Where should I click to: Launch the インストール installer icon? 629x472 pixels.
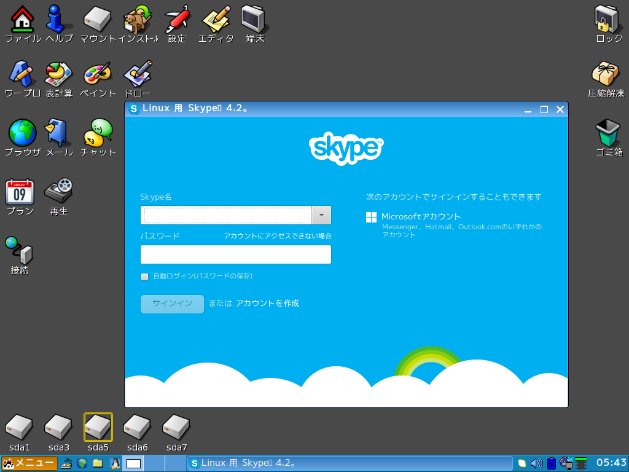pos(138,19)
